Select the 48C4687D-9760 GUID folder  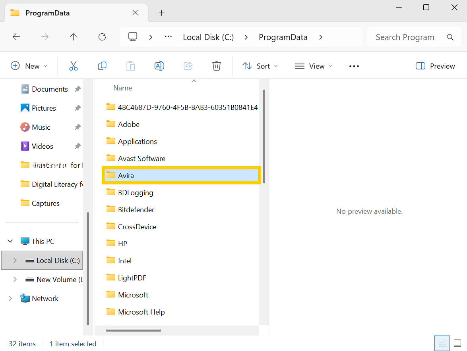(181, 107)
